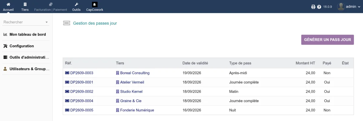The width and height of the screenshot is (363, 121).
Task: Click Non paid status for Boreal Consulting
Action: [327, 73]
